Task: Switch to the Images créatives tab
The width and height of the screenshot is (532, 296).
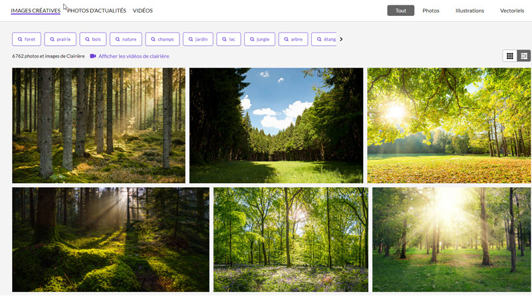Action: point(36,11)
